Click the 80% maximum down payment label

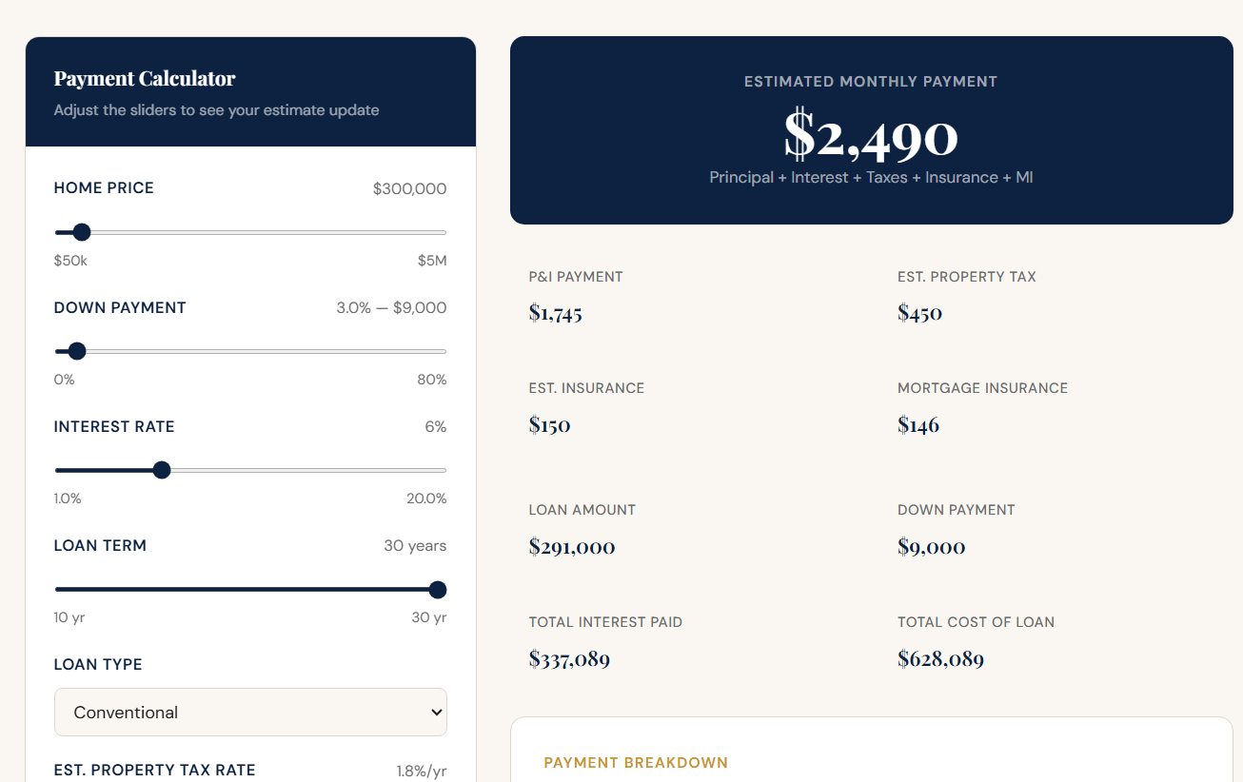pos(431,380)
